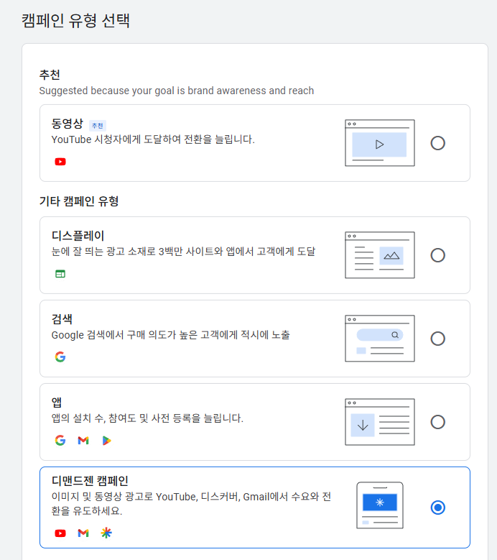Click the 추천 section heading
Screen dimensions: 497x560
tap(50, 75)
